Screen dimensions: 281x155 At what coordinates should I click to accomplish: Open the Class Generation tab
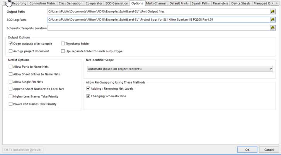pos(71,3)
